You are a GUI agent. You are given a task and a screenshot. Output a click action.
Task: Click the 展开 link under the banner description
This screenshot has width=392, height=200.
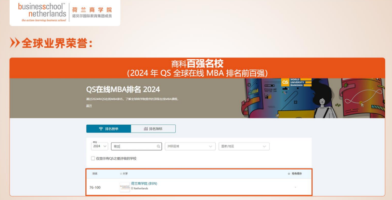pyautogui.click(x=89, y=106)
